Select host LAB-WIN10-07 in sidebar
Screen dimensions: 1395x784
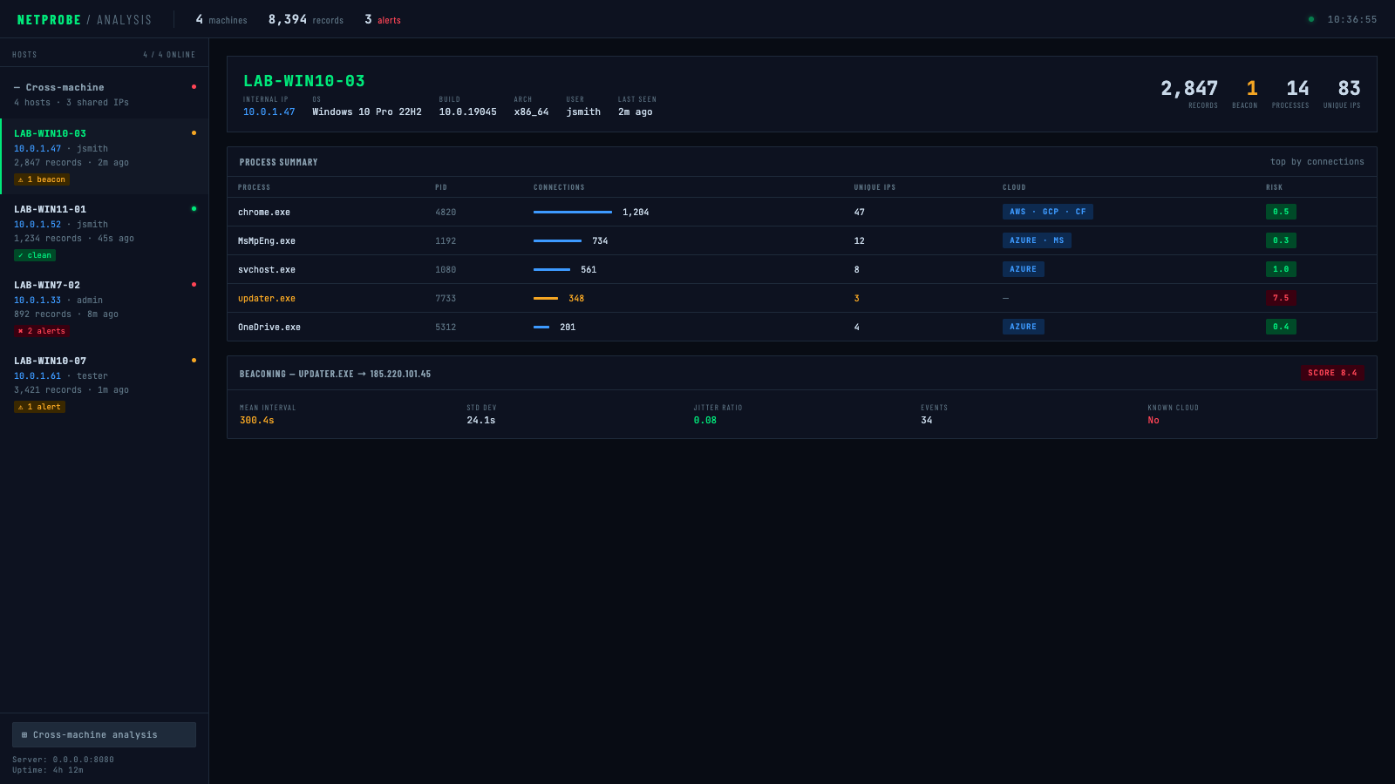click(105, 384)
